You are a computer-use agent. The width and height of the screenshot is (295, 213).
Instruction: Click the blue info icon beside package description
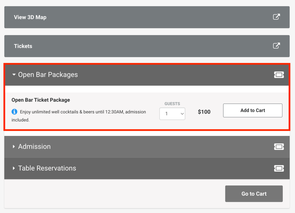click(14, 112)
